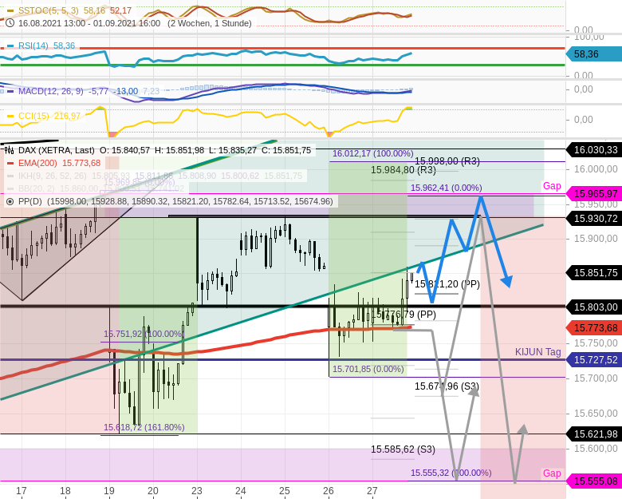Click date 27 on the time axis

(x=372, y=491)
